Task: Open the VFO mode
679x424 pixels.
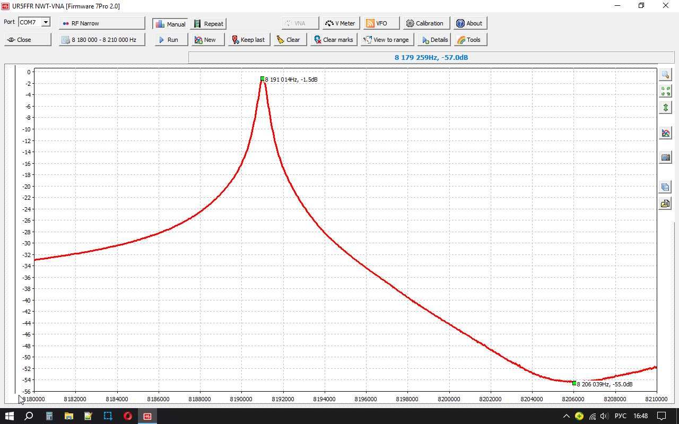Action: click(381, 23)
